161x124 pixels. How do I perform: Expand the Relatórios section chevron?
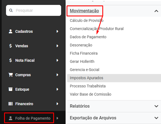pos(156,106)
